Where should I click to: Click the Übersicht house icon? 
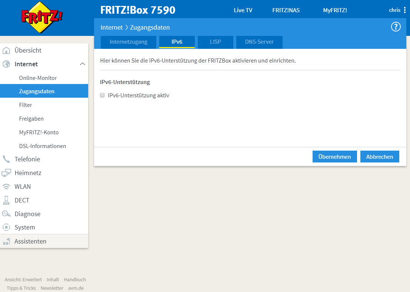[x=6, y=50]
